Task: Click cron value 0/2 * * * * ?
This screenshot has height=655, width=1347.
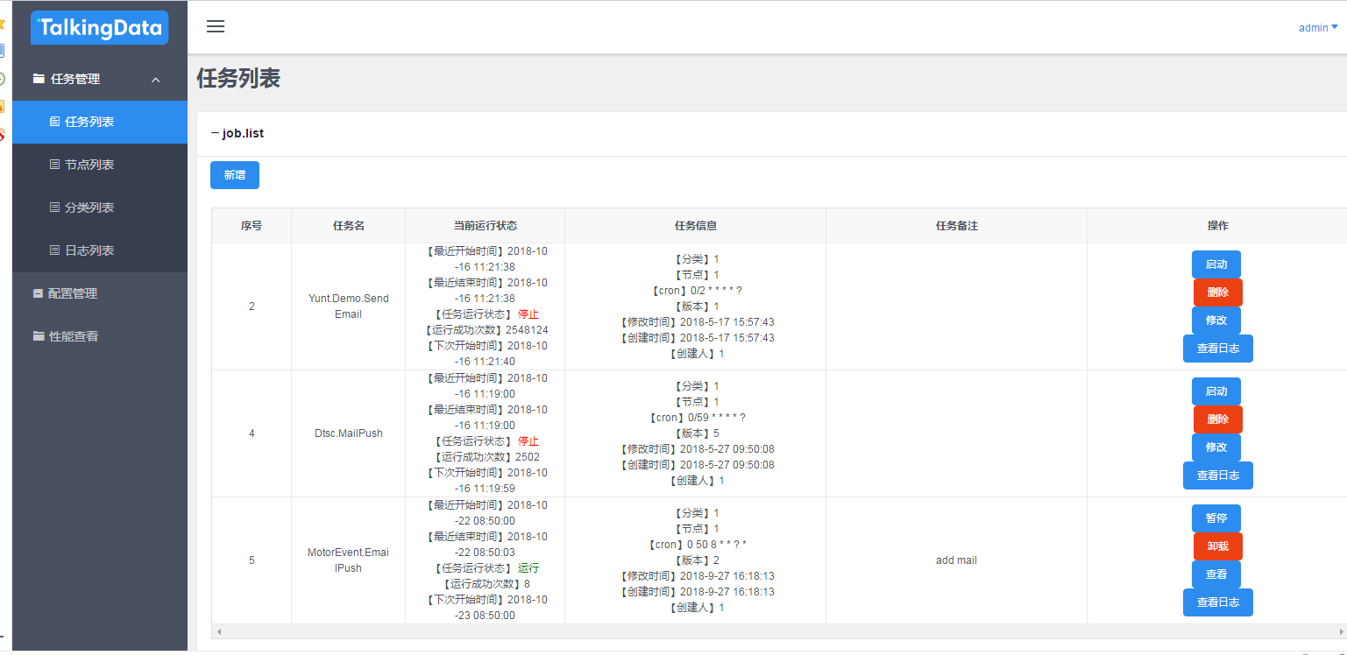Action: [716, 291]
